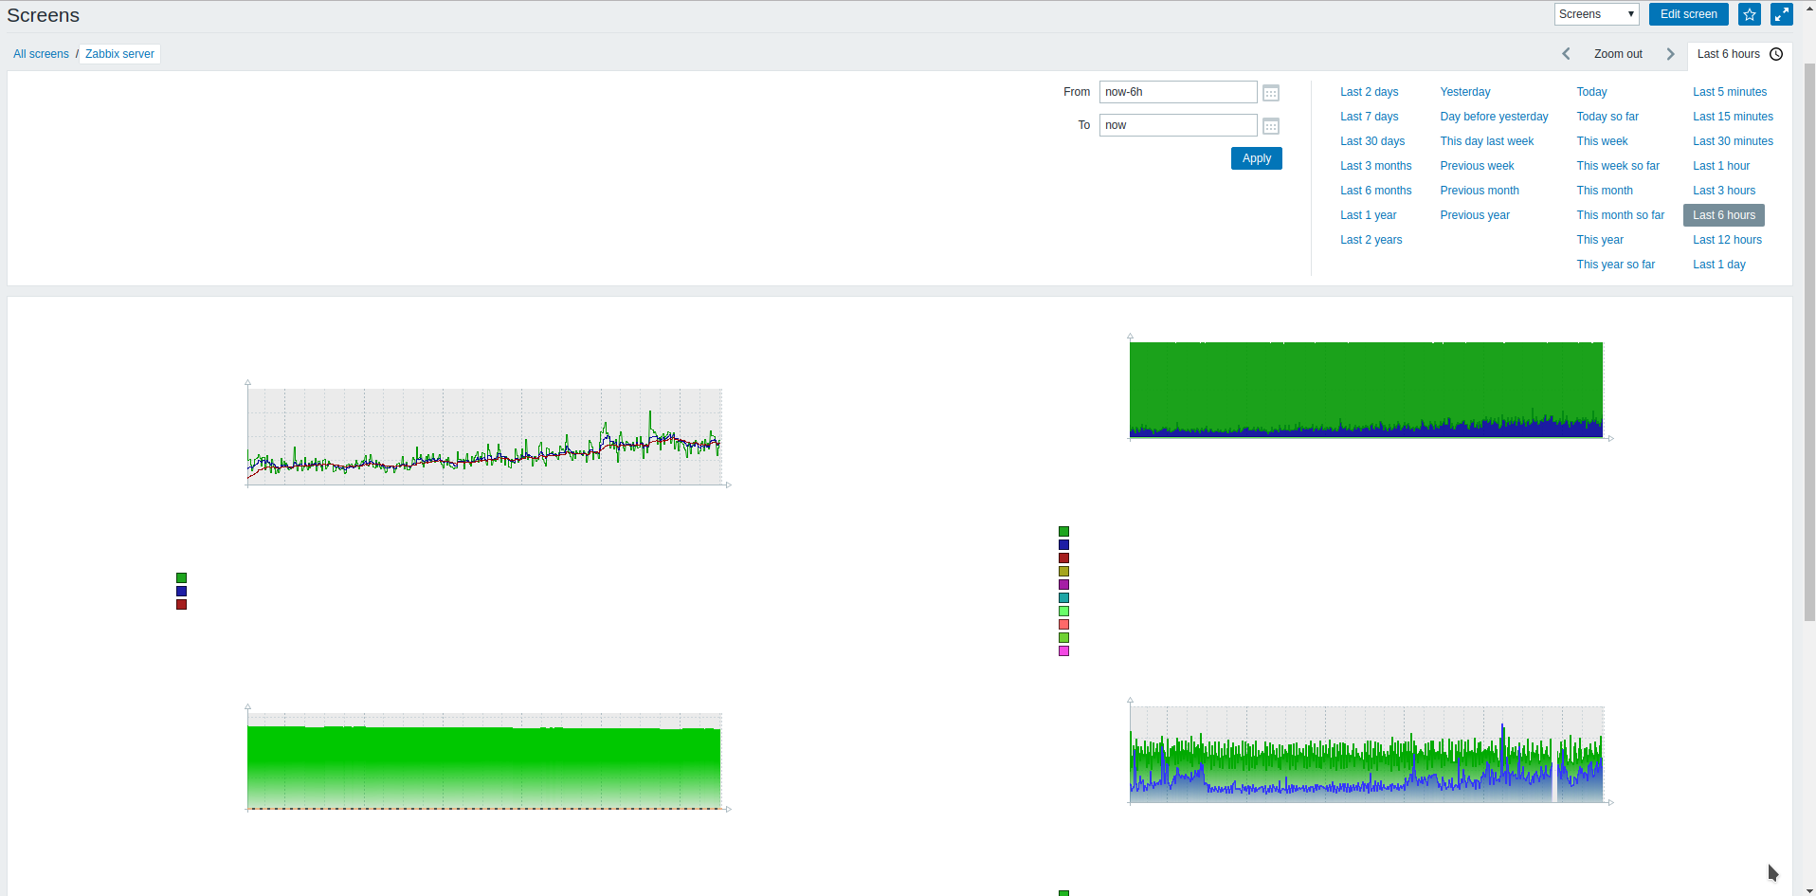1816x896 pixels.
Task: Click the olive legend color square
Action: [x=1063, y=572]
